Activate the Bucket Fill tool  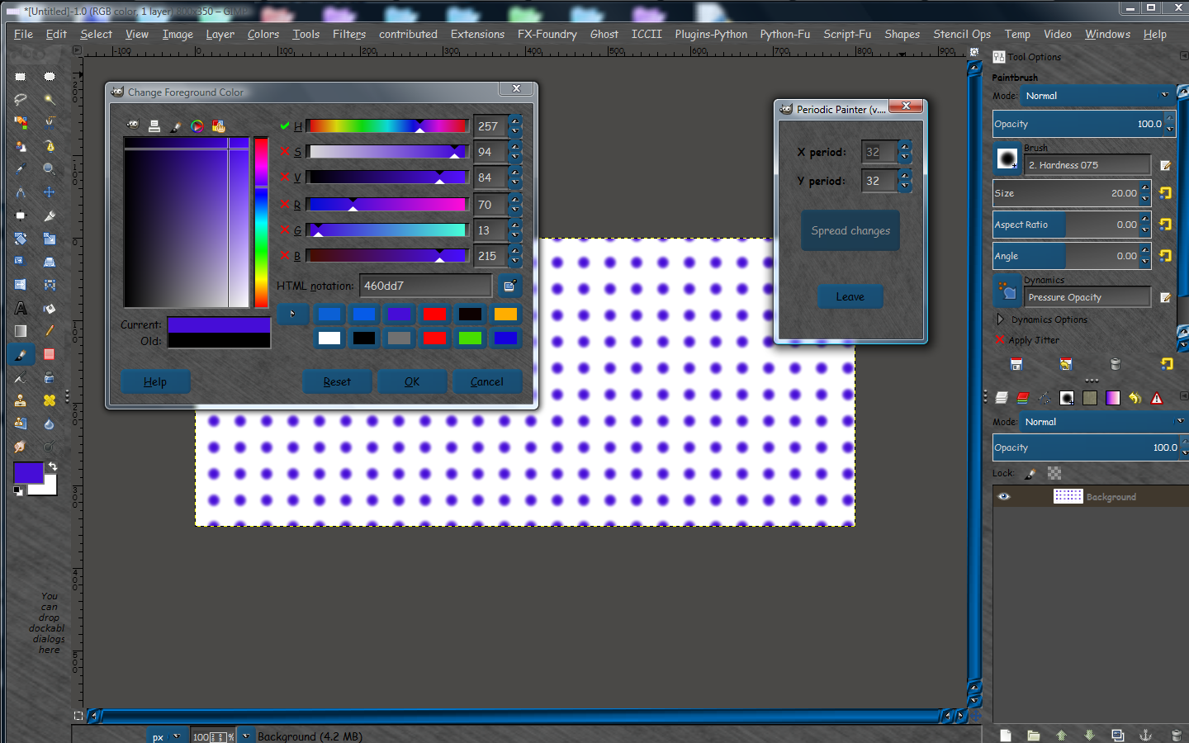[50, 310]
